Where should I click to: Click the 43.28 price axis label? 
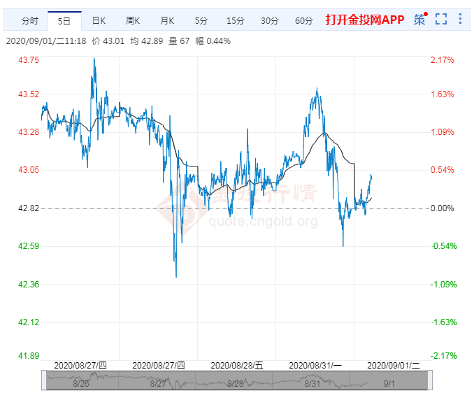[x=29, y=132]
